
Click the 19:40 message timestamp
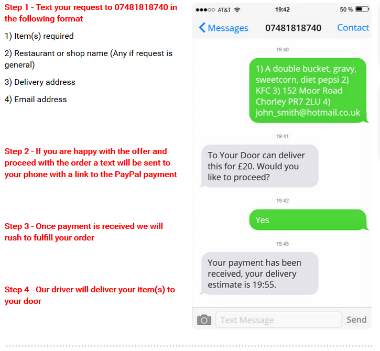[283, 50]
